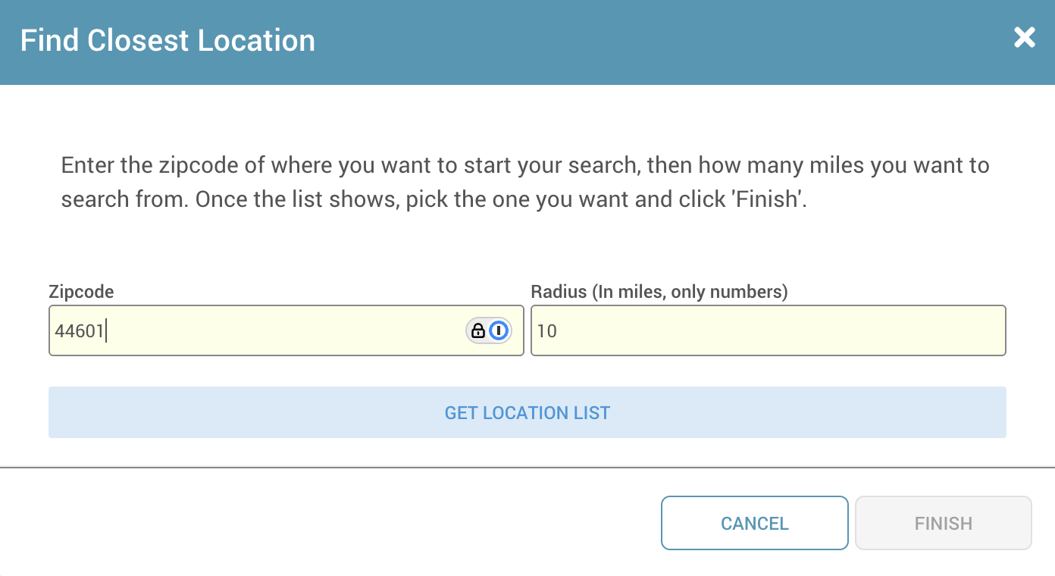This screenshot has height=576, width=1055.
Task: Click the padlock icon inside Zipcode field
Action: [478, 330]
